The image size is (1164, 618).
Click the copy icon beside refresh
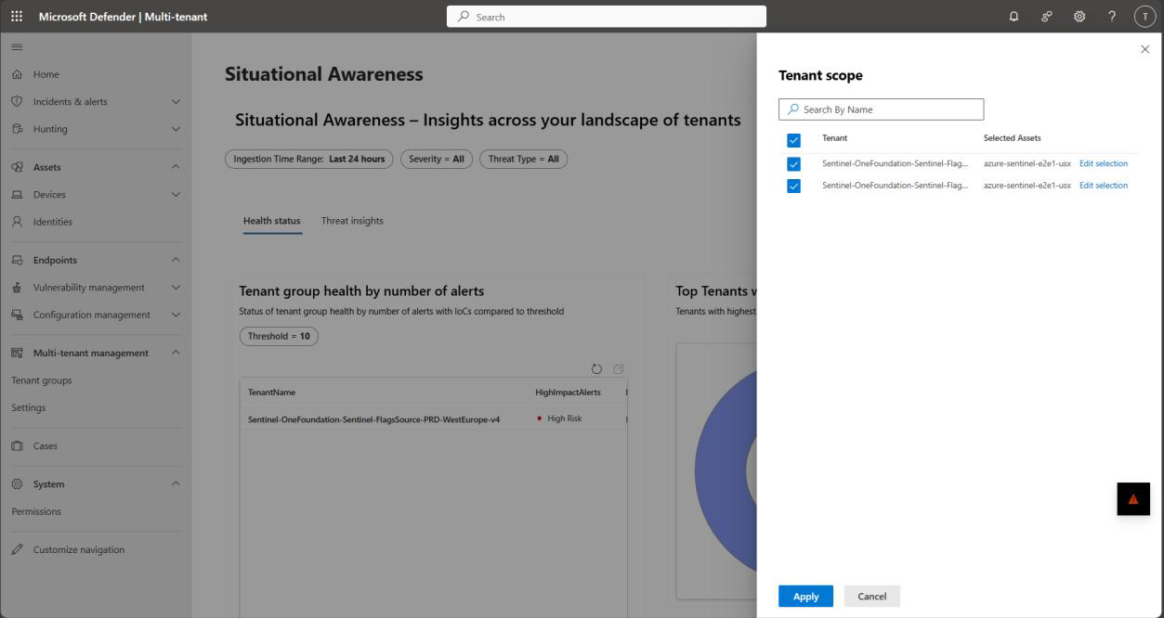[x=619, y=368]
